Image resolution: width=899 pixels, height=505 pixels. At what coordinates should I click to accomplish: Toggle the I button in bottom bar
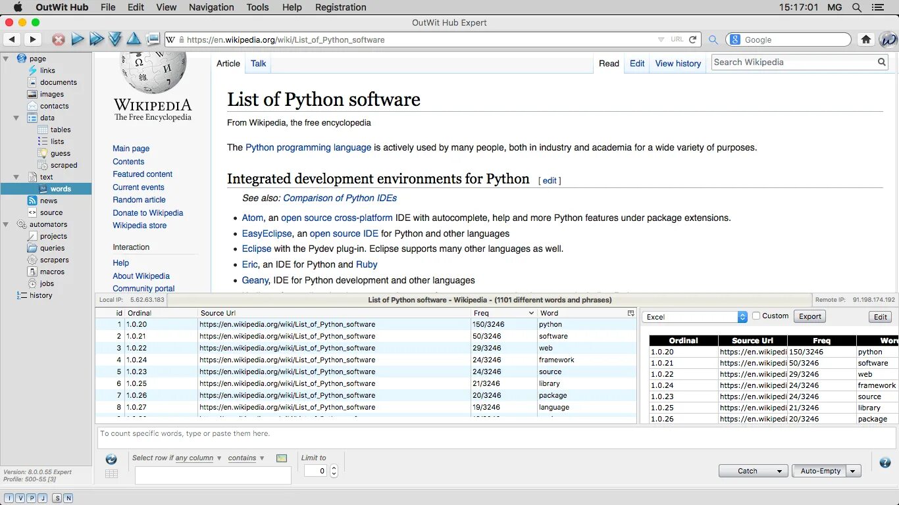tap(9, 498)
